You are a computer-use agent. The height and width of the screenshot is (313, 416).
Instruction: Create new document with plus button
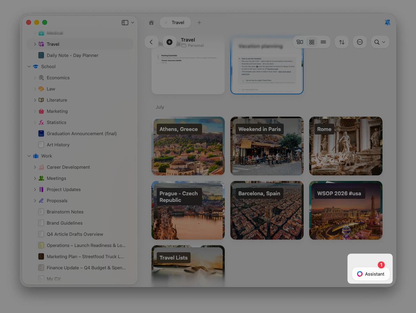[169, 42]
